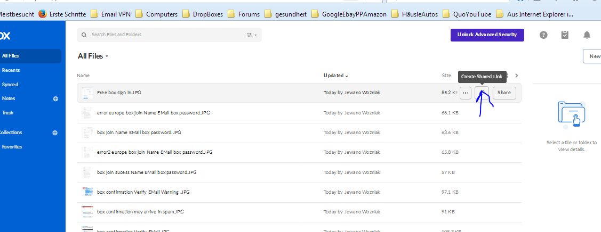Add a new note with plus icon
601x232 pixels.
(55, 98)
